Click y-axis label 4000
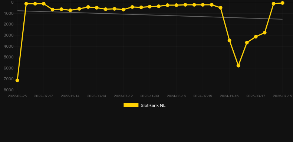 point(9,46)
